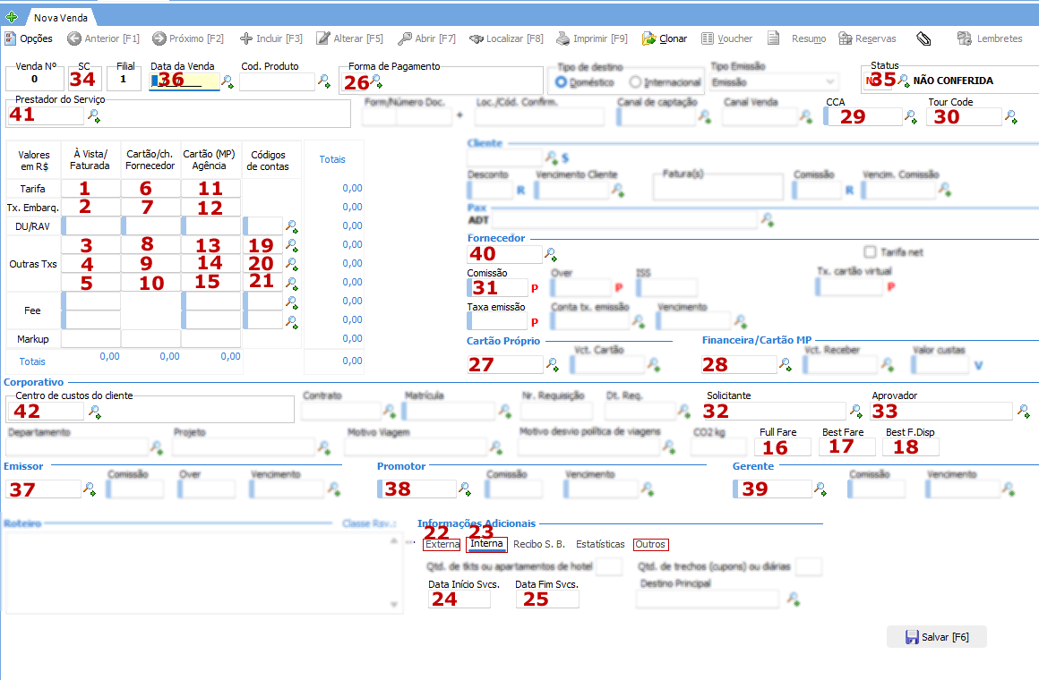Click the Fornecedor Comissão field

(x=498, y=288)
